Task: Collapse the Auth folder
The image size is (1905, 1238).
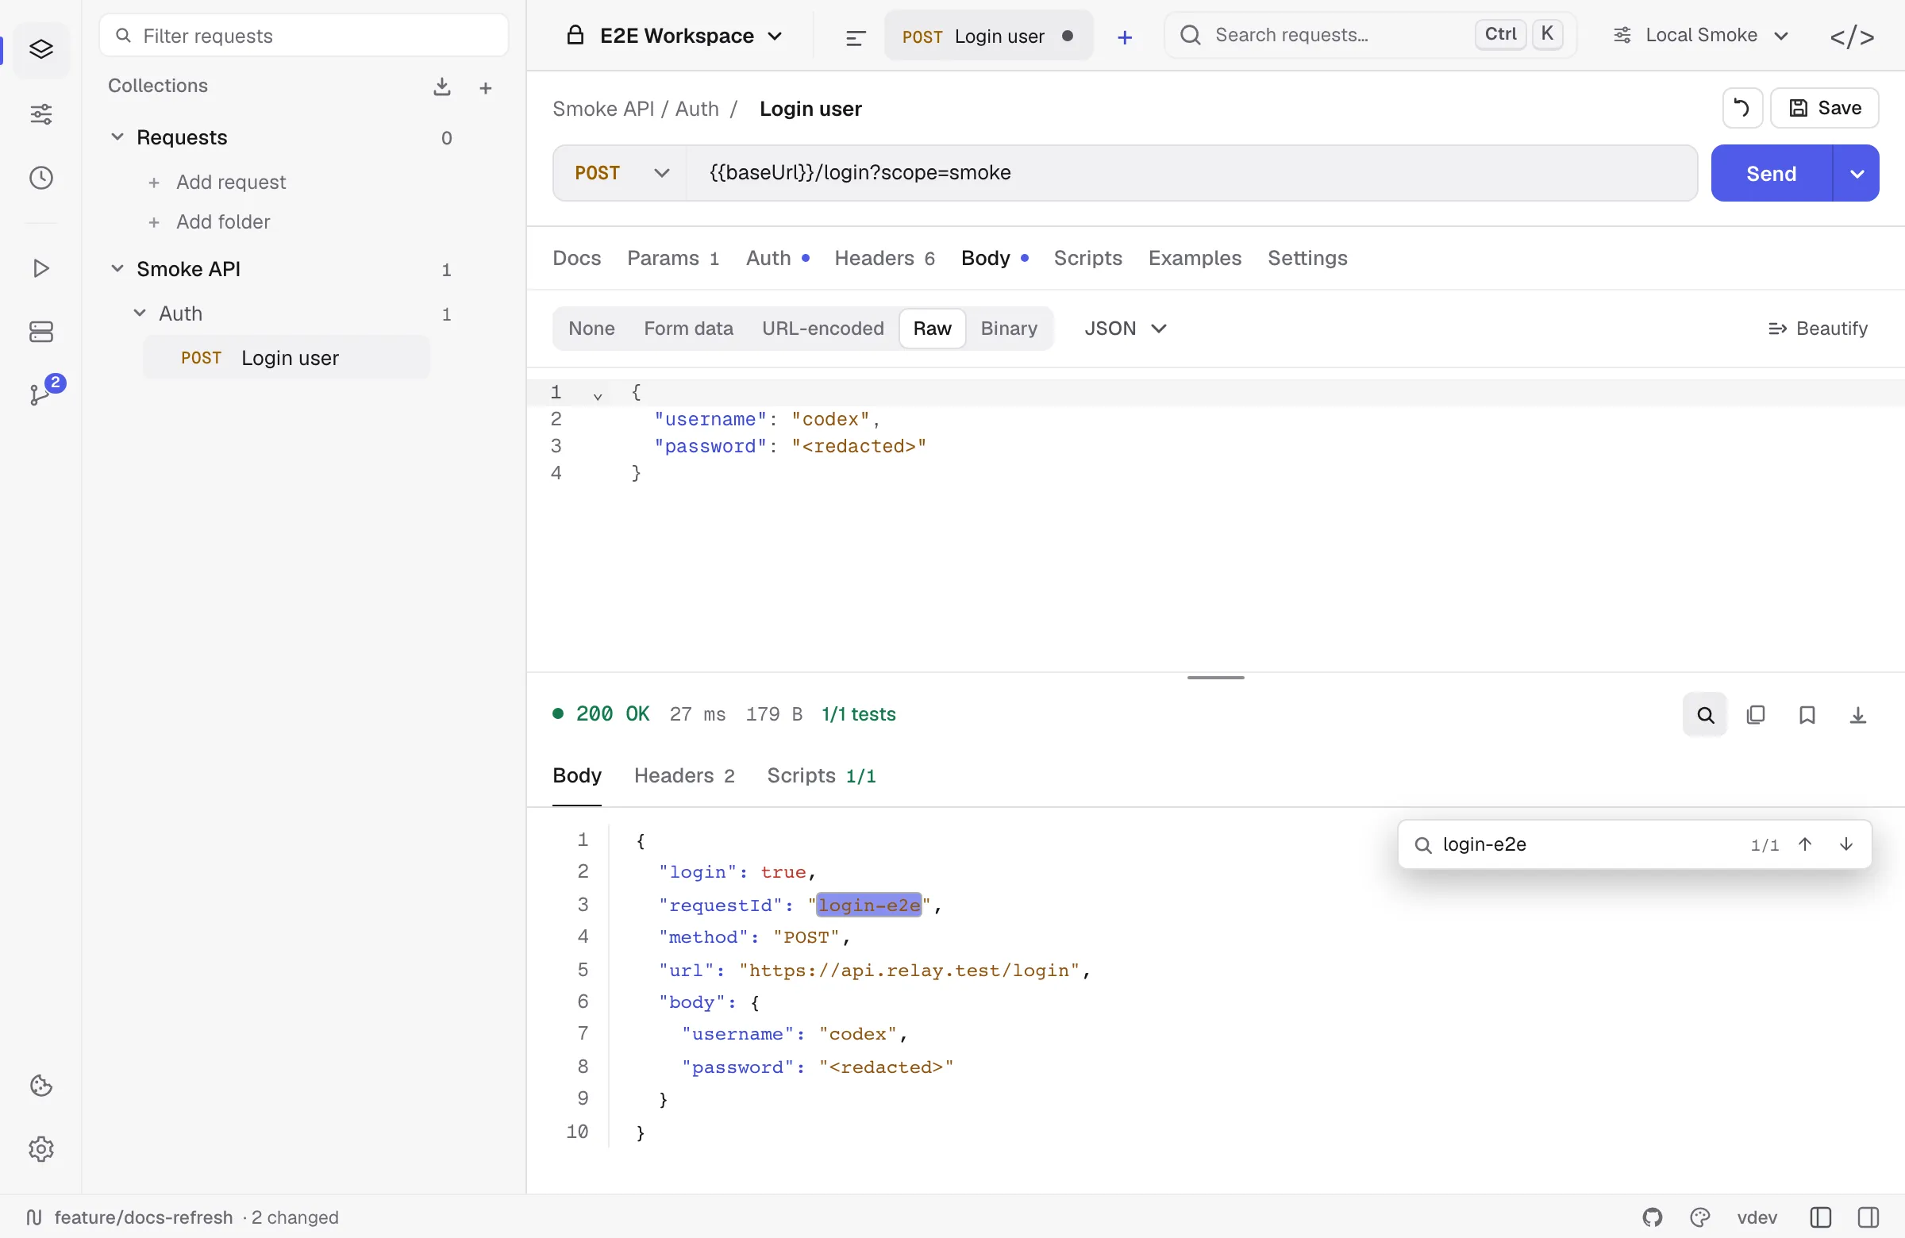Action: (x=139, y=313)
